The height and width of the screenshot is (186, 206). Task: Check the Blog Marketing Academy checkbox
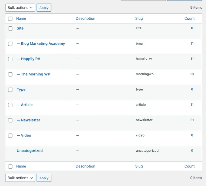point(10,44)
